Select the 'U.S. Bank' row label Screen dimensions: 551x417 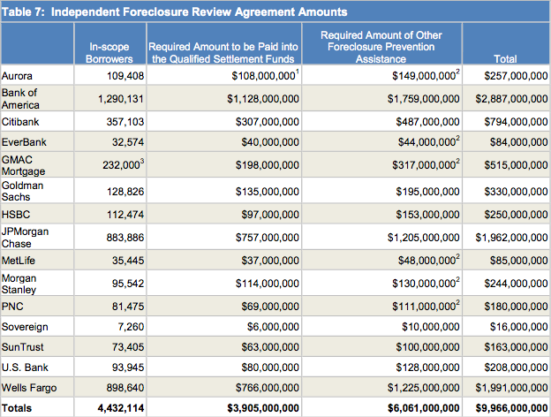(x=25, y=368)
